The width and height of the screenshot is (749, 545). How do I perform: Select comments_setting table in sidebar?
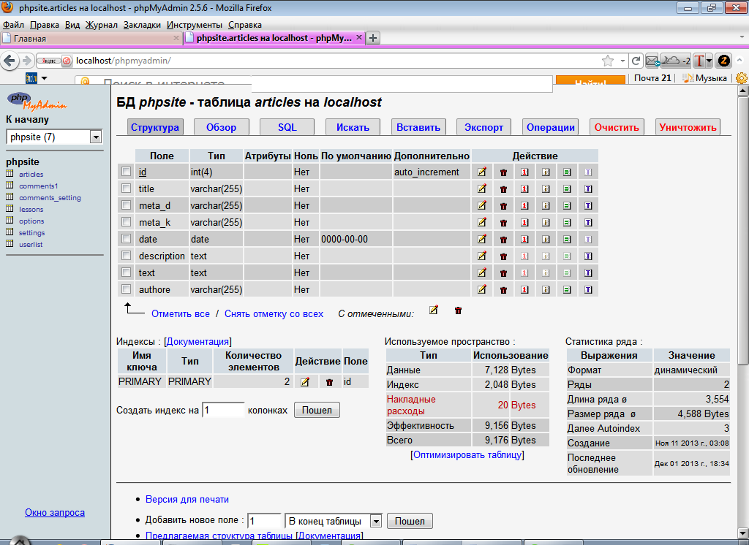pos(50,197)
